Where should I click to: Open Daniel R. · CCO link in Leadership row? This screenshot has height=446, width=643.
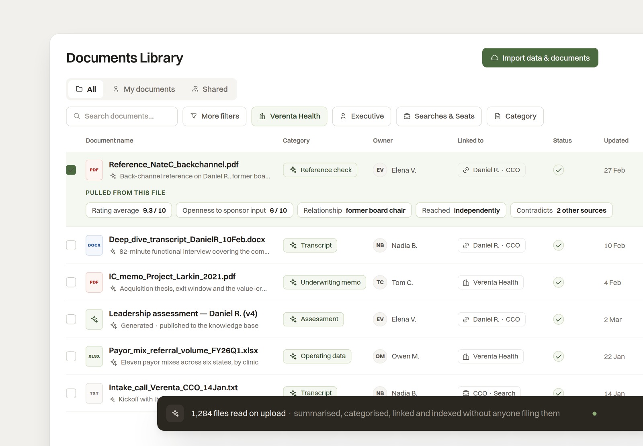coord(491,319)
